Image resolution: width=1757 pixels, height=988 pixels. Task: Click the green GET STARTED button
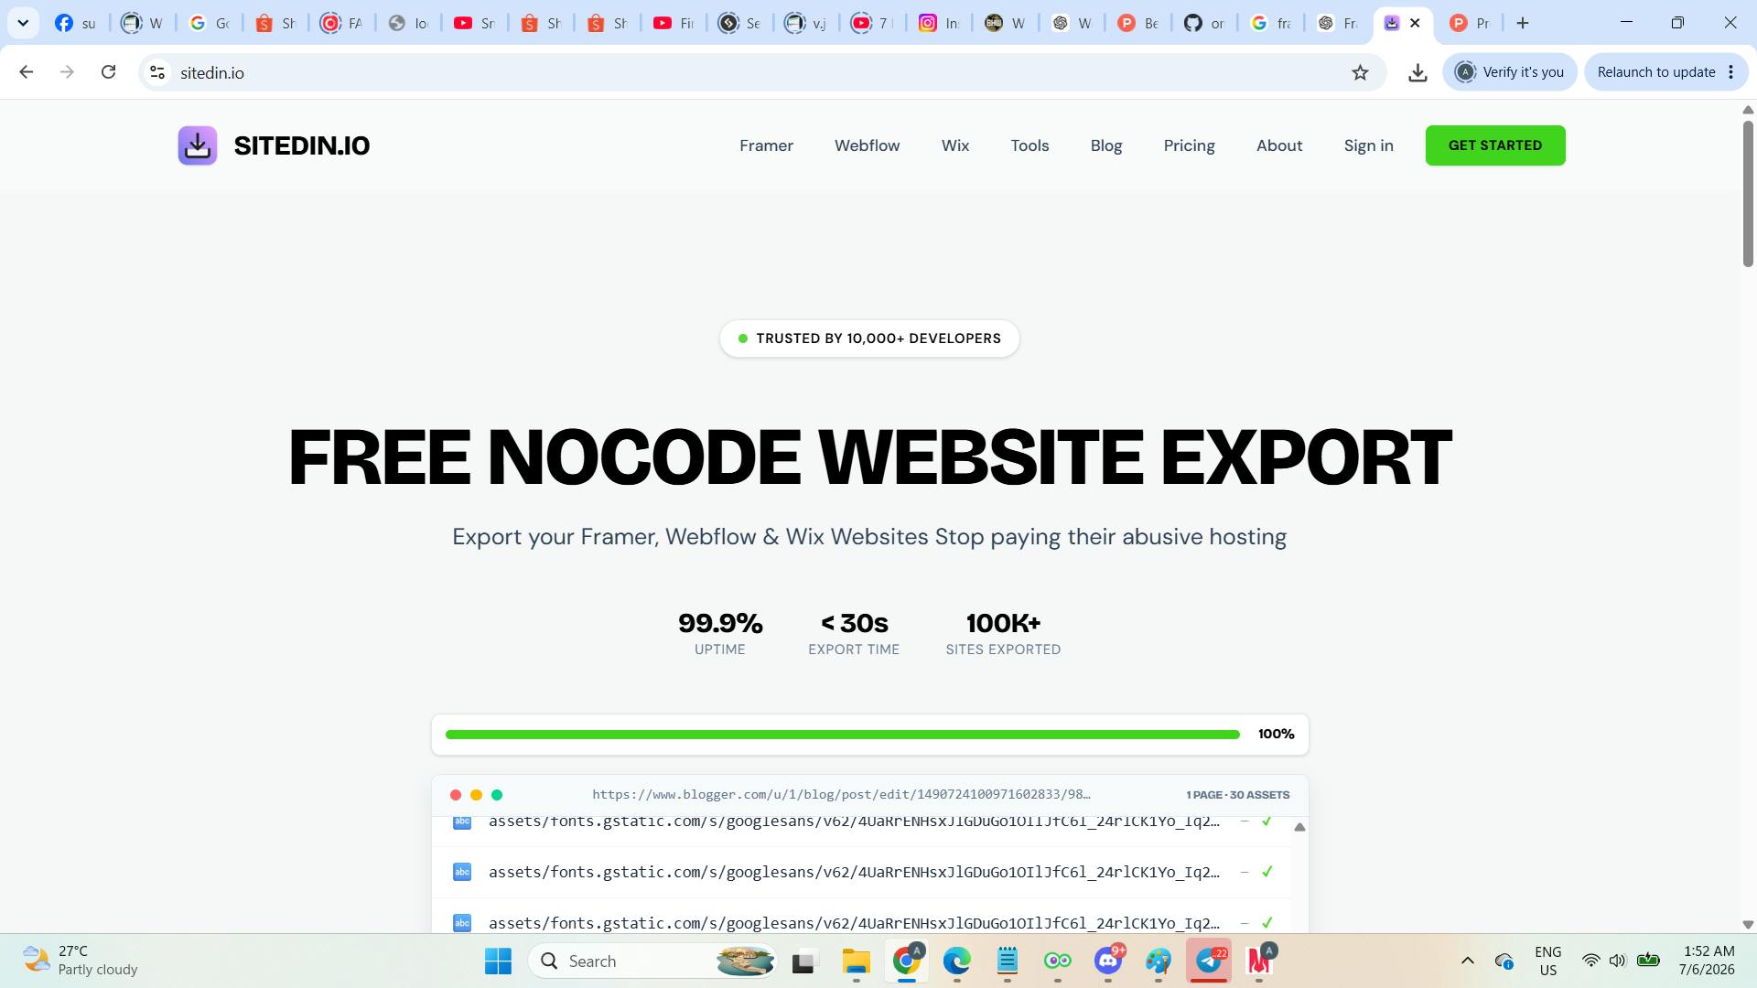pyautogui.click(x=1494, y=145)
